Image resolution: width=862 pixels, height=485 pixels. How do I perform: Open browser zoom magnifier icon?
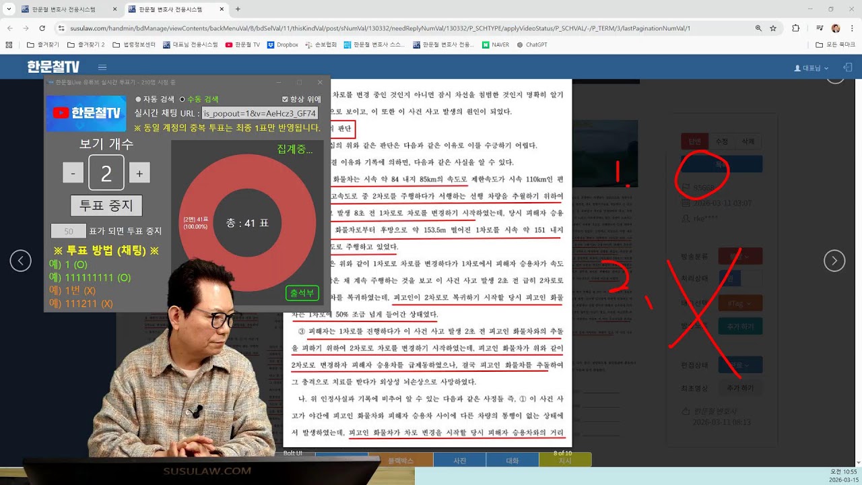[758, 28]
